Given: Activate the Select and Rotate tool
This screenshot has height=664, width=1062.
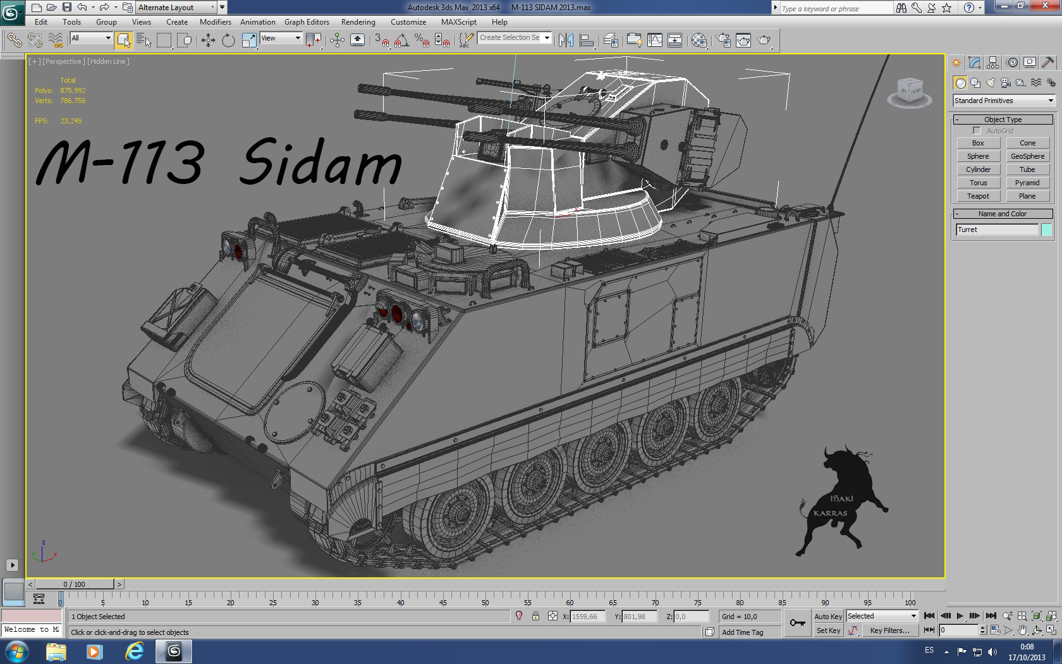Looking at the screenshot, I should point(228,39).
